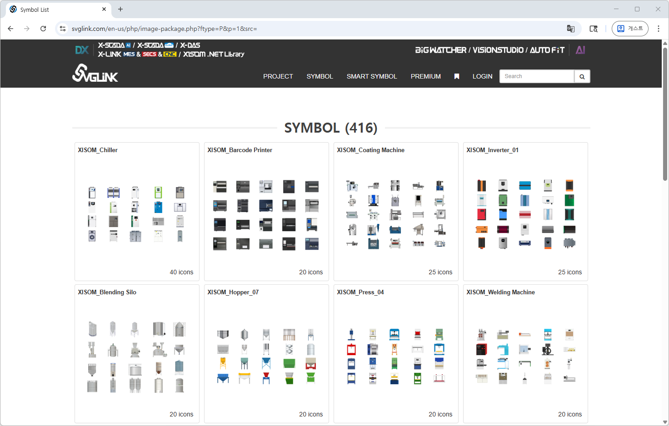Click the "40 icons" count under XISOM_Chiller
The width and height of the screenshot is (669, 426).
pos(181,272)
